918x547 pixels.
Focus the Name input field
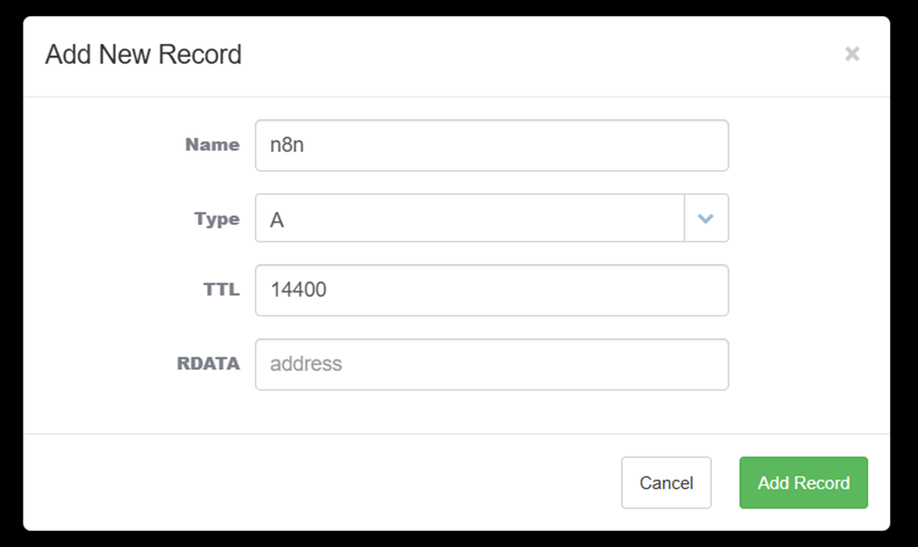pos(491,145)
